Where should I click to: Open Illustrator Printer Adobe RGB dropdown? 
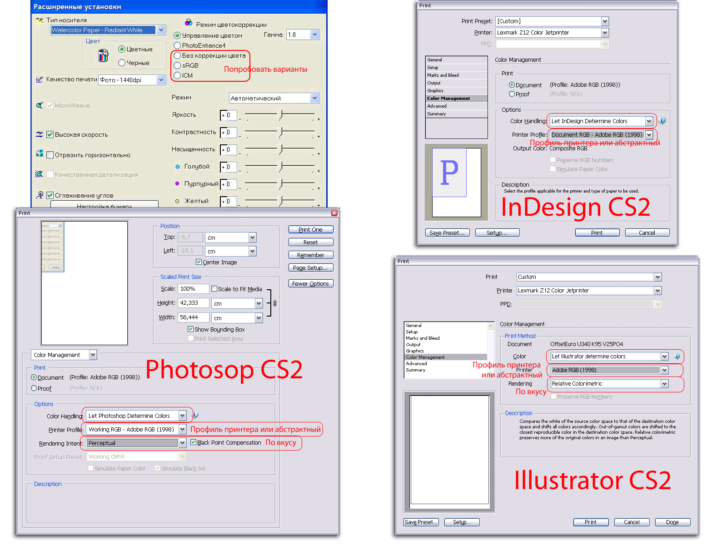[x=664, y=370]
